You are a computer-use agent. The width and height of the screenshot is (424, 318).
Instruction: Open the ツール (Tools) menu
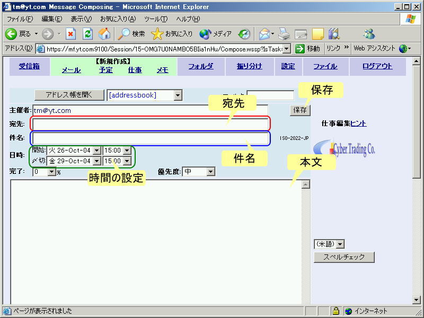pos(156,19)
